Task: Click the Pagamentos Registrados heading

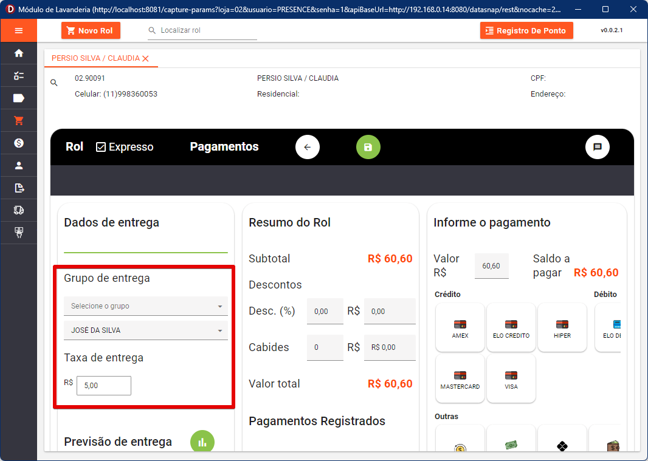Action: coord(317,421)
